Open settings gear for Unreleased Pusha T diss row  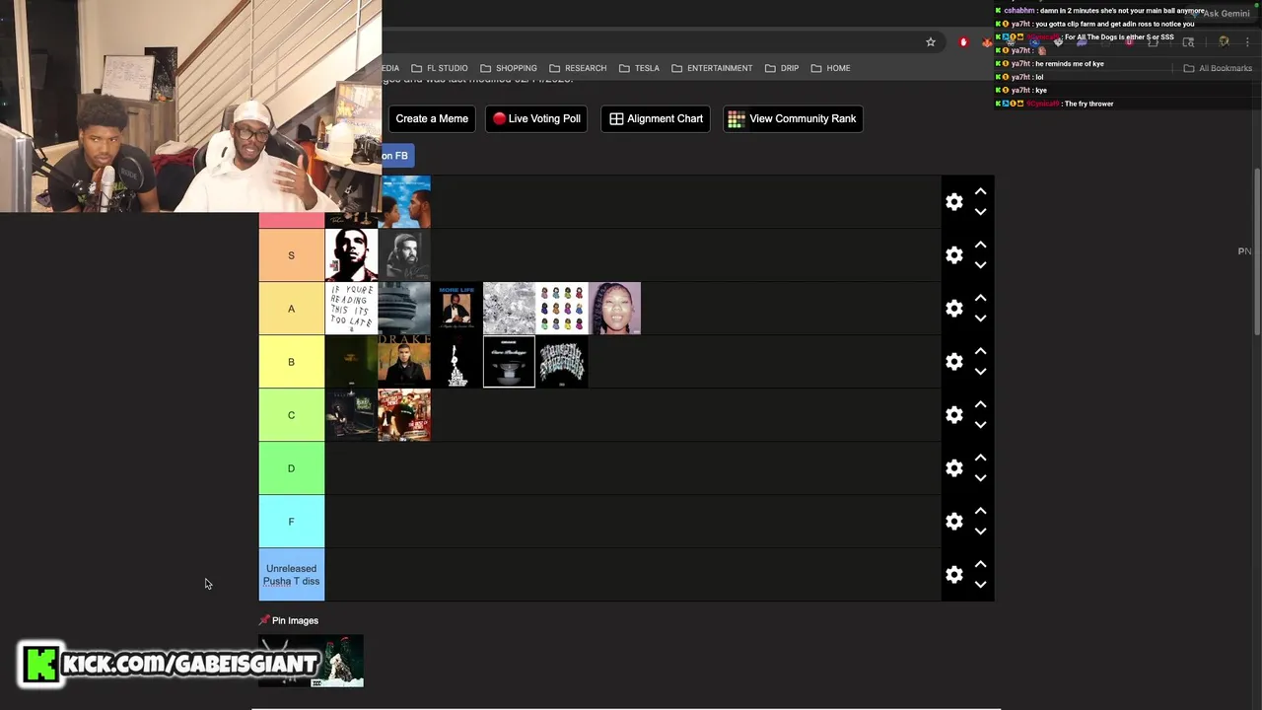954,575
